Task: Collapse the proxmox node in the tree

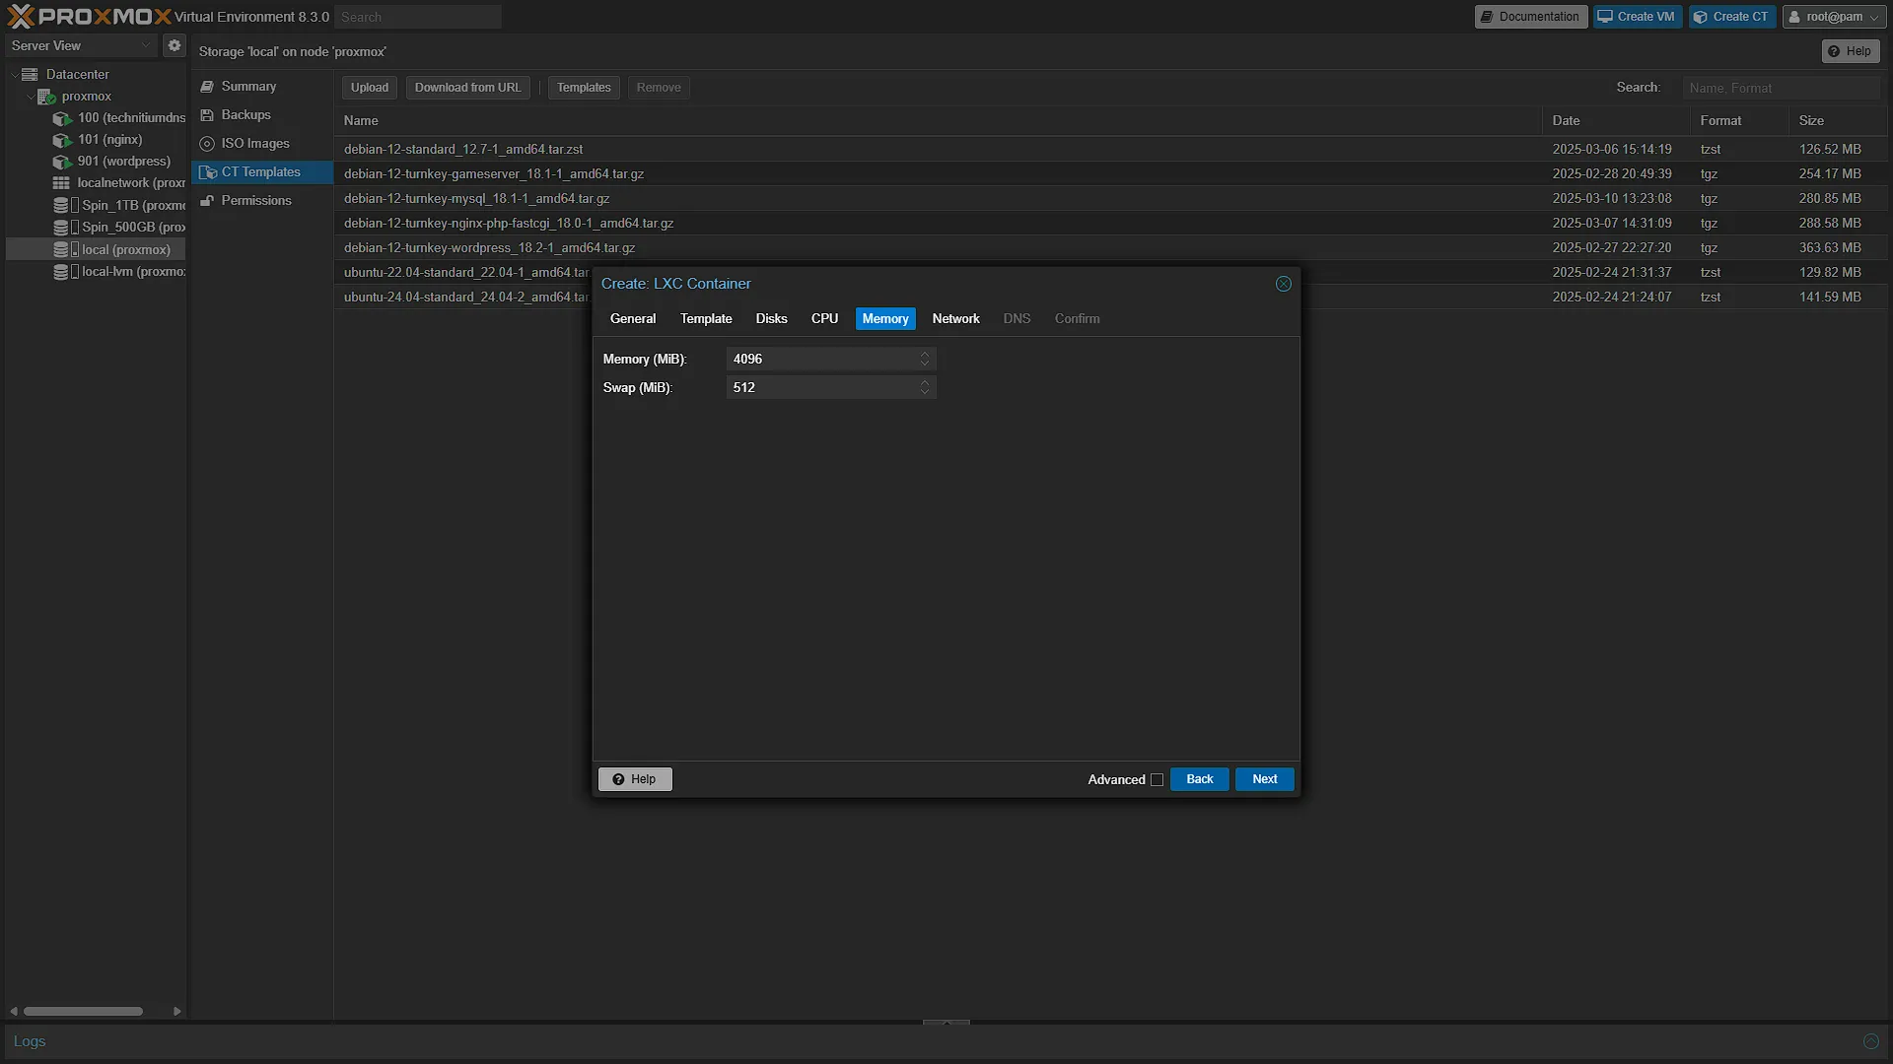Action: pos(30,97)
